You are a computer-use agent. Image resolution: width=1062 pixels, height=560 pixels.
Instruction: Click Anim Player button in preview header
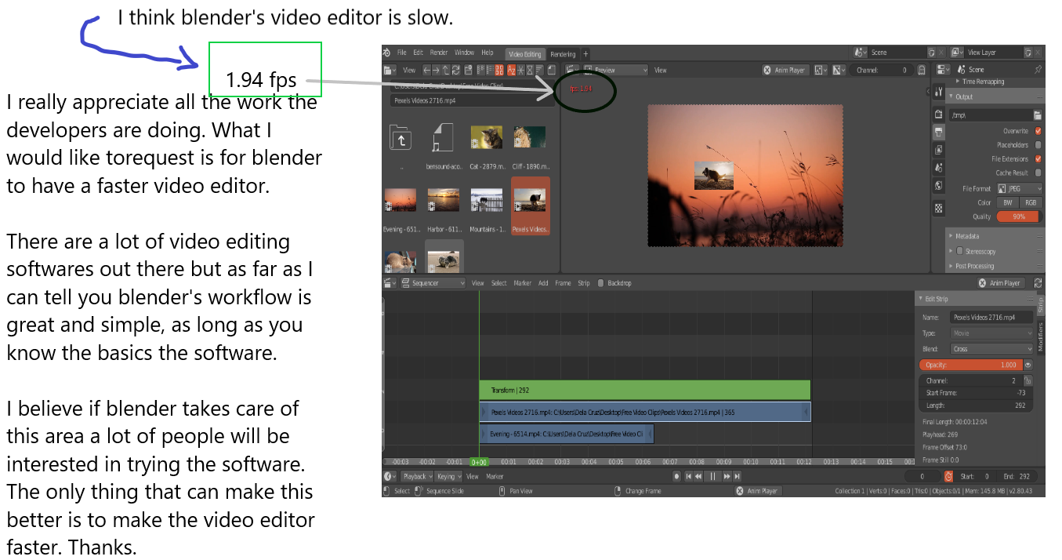point(785,70)
